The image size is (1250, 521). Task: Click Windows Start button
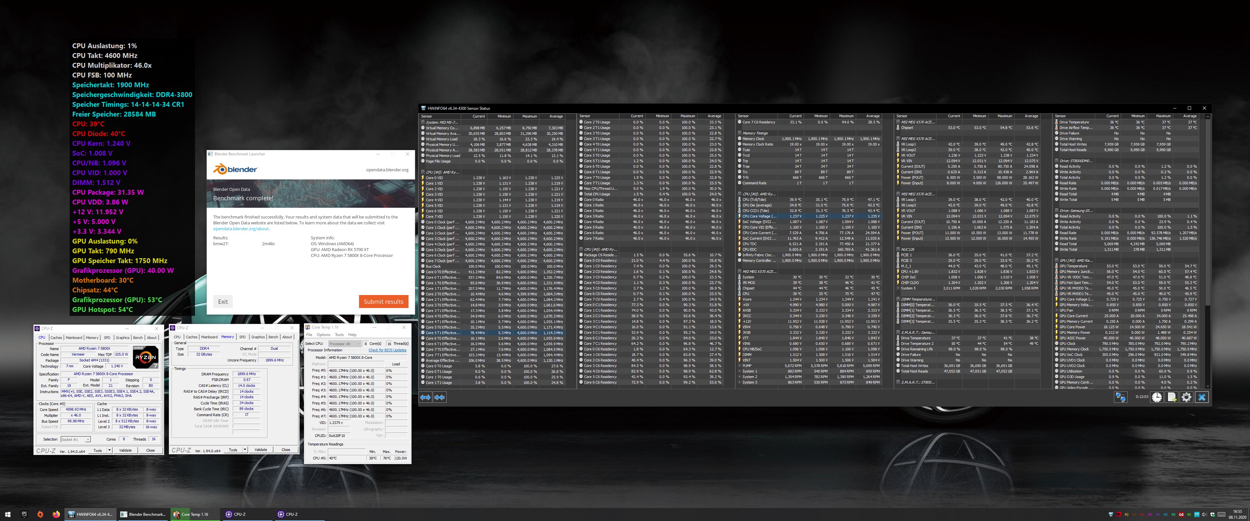(8, 514)
